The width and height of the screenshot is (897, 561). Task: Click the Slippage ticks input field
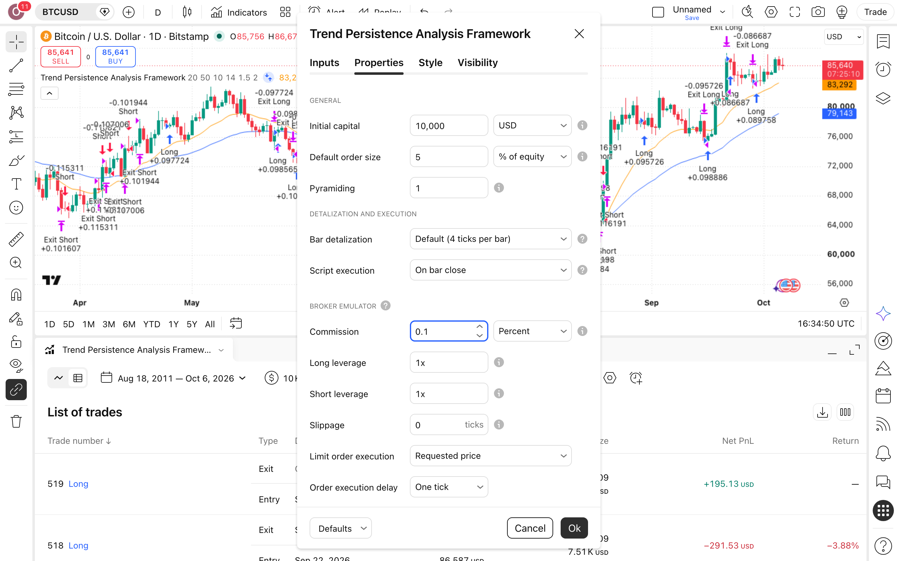[x=449, y=424]
